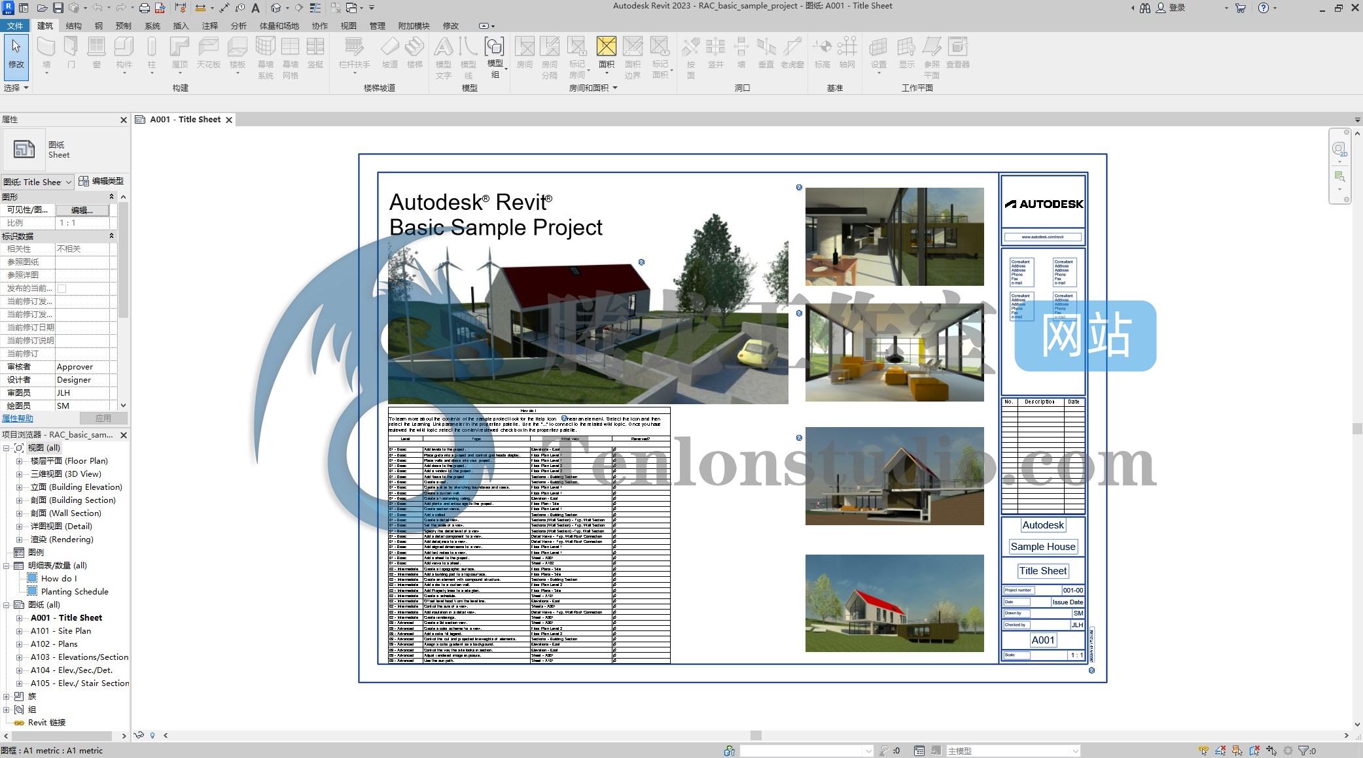The height and width of the screenshot is (758, 1363).
Task: Open the 选择 dropdown under Modify
Action: [x=16, y=88]
